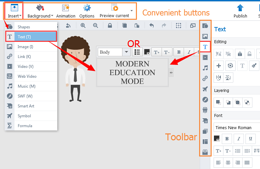Open the font color swatch in Font panel

click(217, 138)
